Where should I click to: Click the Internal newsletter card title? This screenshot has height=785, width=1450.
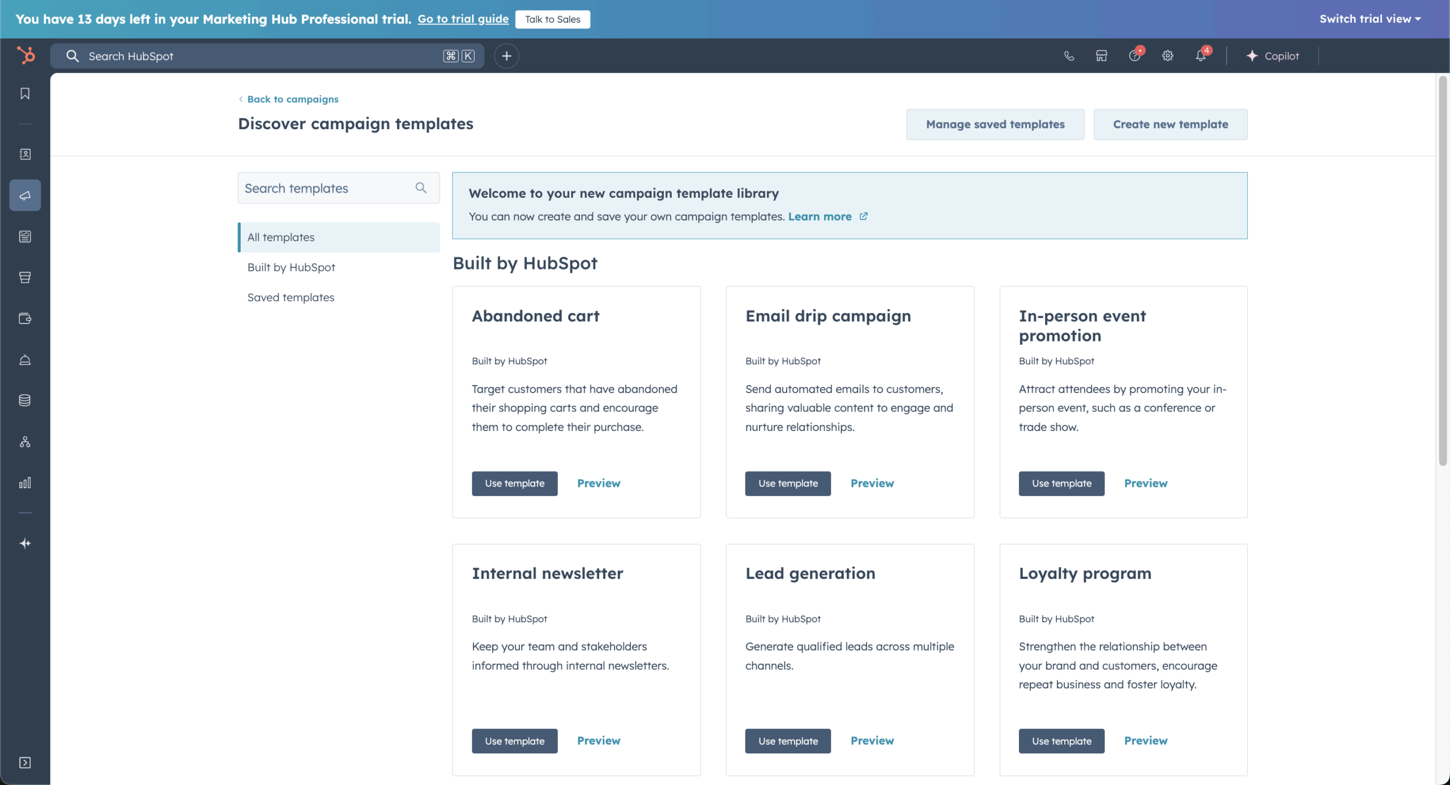pos(547,573)
